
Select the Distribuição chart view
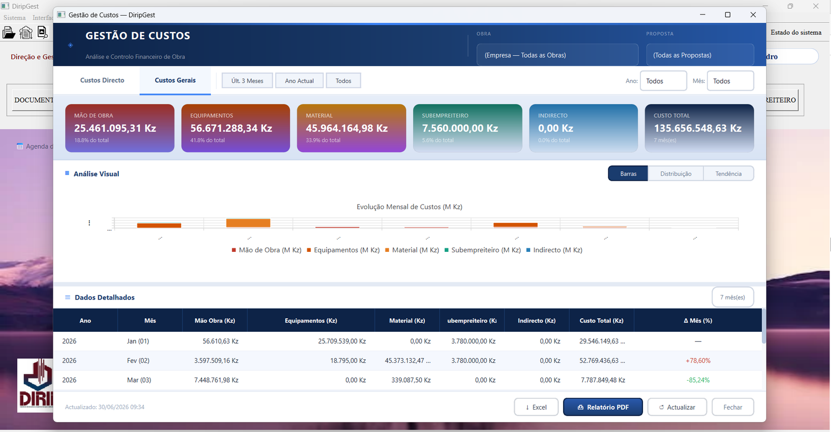[x=676, y=173]
